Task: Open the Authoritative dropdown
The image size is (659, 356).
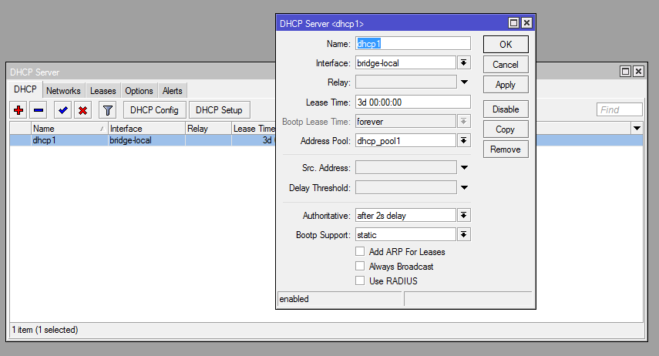Action: click(463, 215)
